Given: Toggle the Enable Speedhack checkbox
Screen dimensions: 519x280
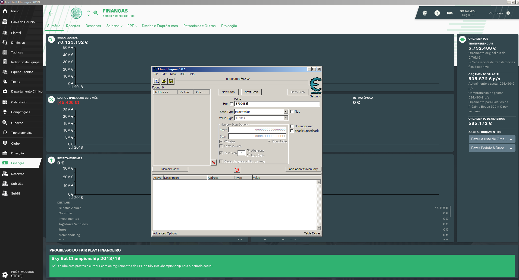Looking at the screenshot, I should coord(292,131).
